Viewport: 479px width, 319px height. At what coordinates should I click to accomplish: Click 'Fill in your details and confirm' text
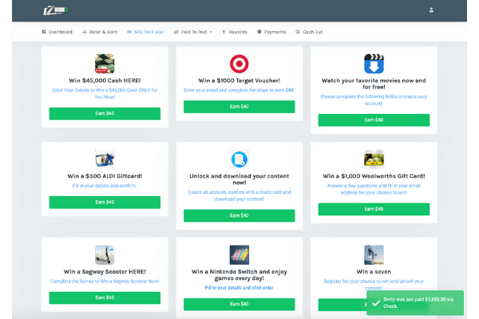click(x=105, y=186)
